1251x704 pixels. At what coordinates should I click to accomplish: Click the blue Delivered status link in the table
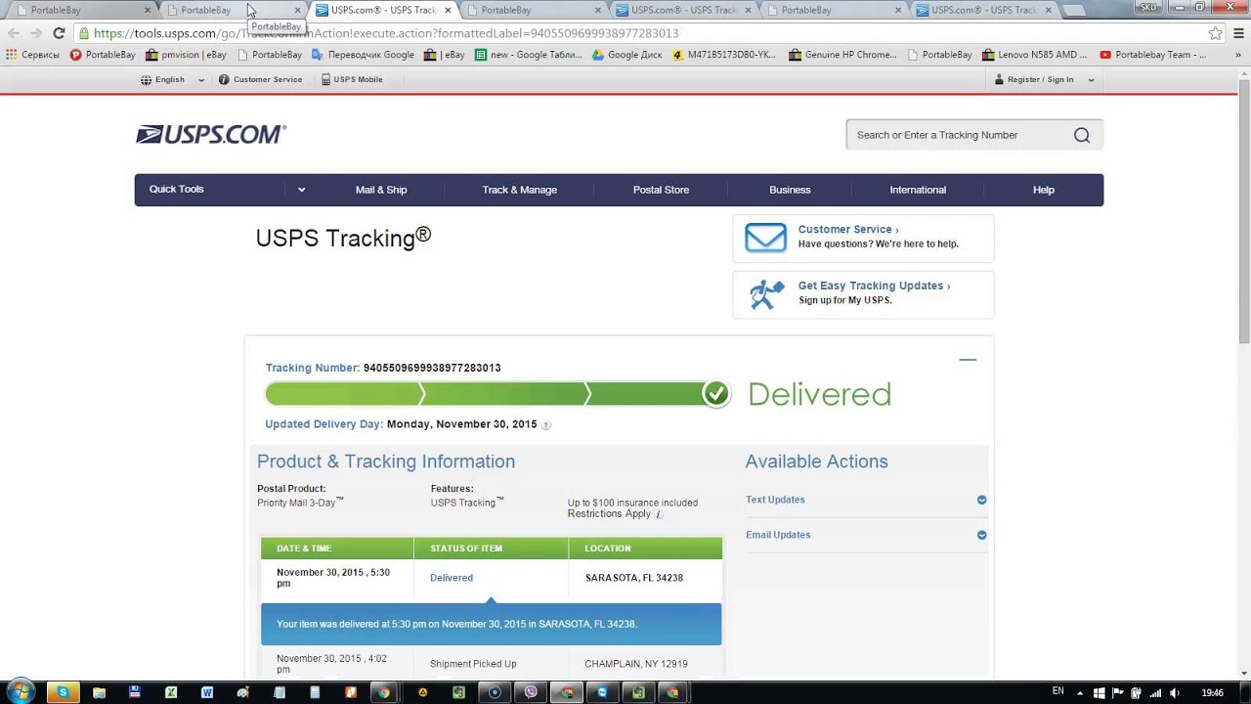point(452,578)
